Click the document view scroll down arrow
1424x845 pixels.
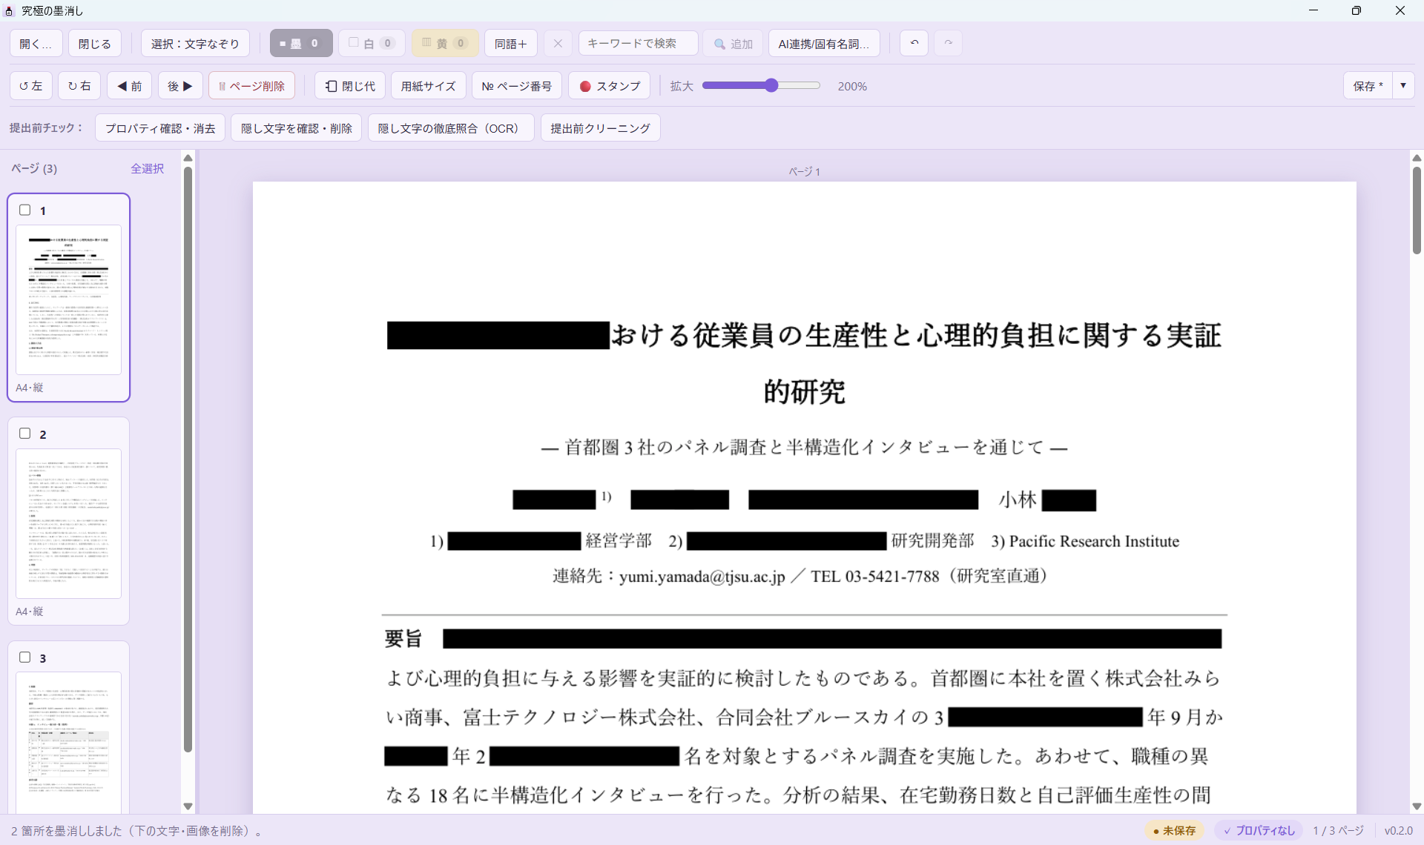click(1417, 806)
